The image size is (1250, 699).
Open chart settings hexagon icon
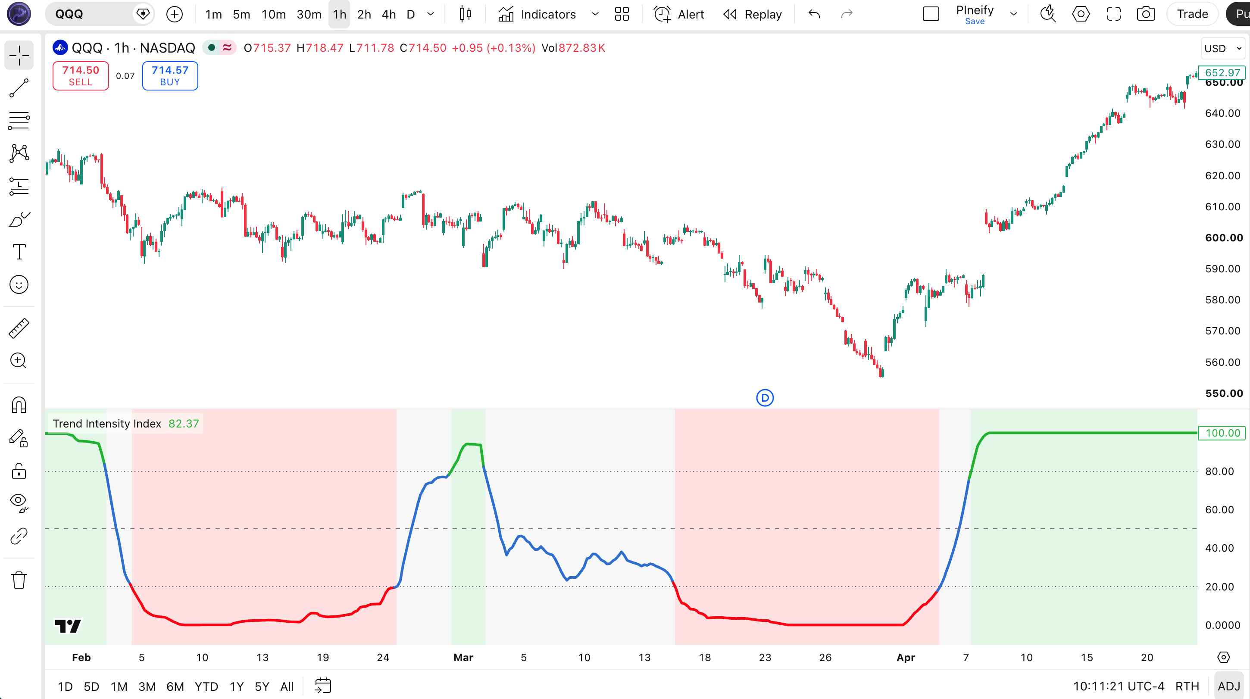[x=1081, y=14]
